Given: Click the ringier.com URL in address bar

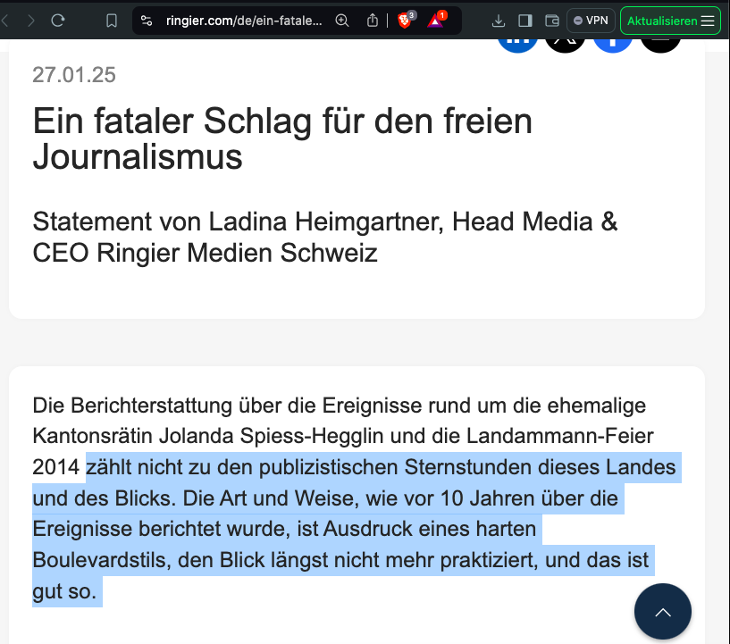Looking at the screenshot, I should tap(244, 21).
